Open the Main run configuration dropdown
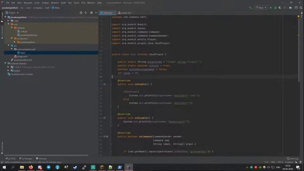304x171 pixels. 261,8
